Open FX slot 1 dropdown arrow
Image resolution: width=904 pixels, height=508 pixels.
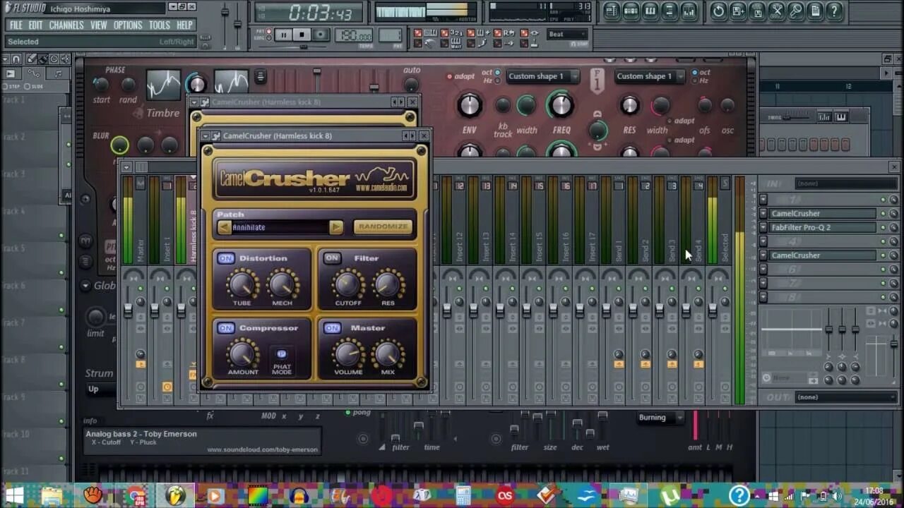763,200
